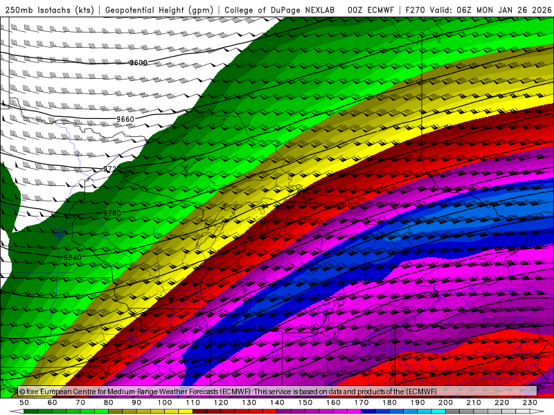The width and height of the screenshot is (554, 415).
Task: Click the 'College of DuPage NEXLAB' label
Action: coord(280,10)
